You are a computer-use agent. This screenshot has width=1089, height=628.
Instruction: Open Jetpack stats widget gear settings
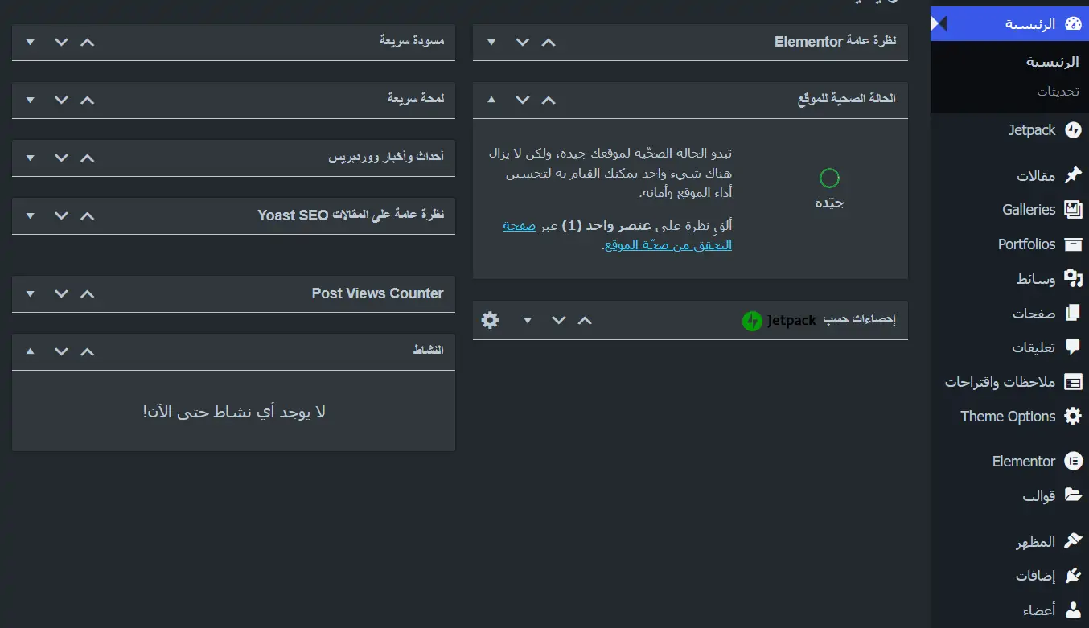tap(490, 320)
